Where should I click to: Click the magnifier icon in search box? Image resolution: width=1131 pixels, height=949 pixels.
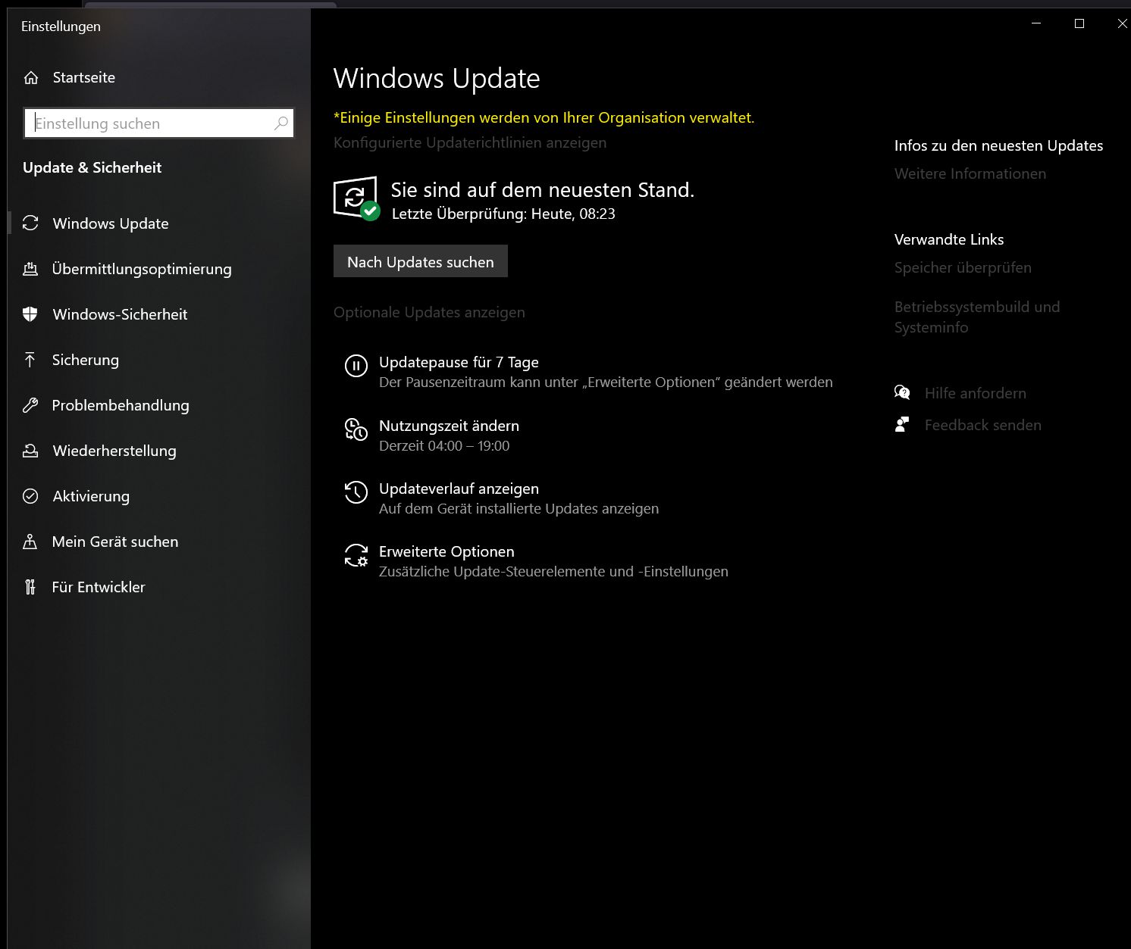pyautogui.click(x=281, y=123)
